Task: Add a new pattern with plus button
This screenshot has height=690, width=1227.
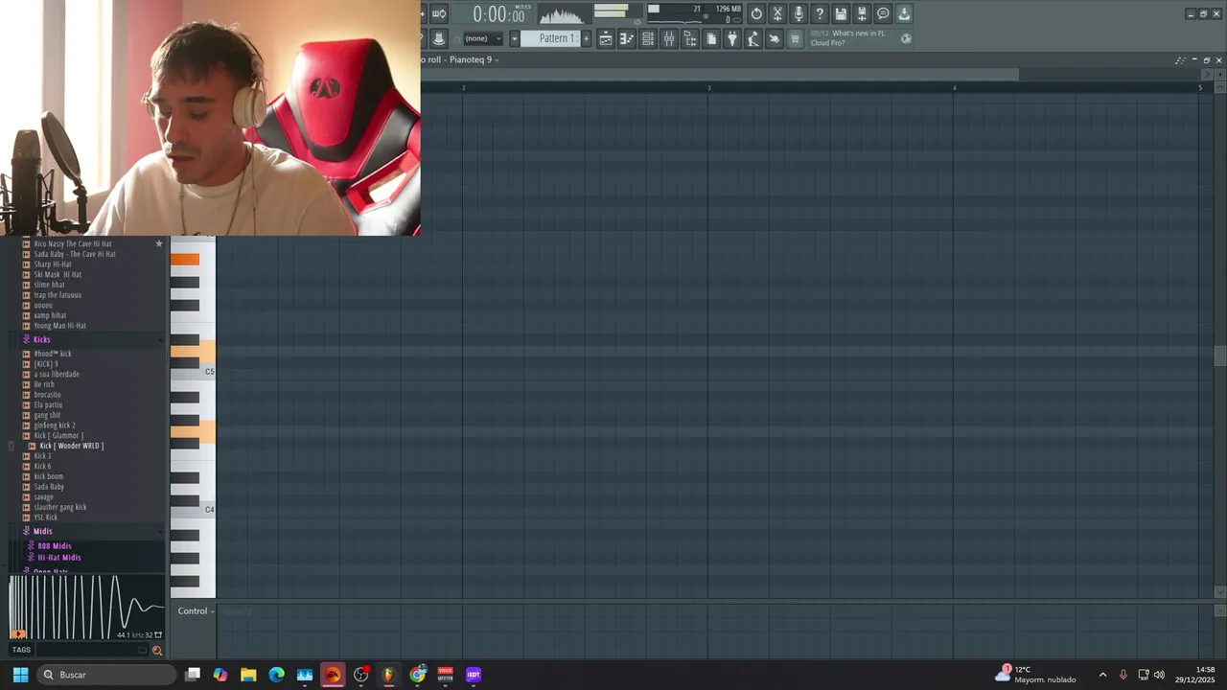Action: coord(587,38)
